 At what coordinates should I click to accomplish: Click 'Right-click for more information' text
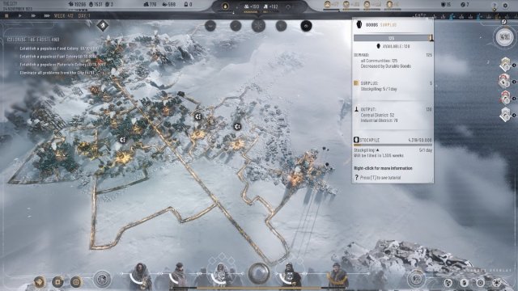(x=383, y=168)
